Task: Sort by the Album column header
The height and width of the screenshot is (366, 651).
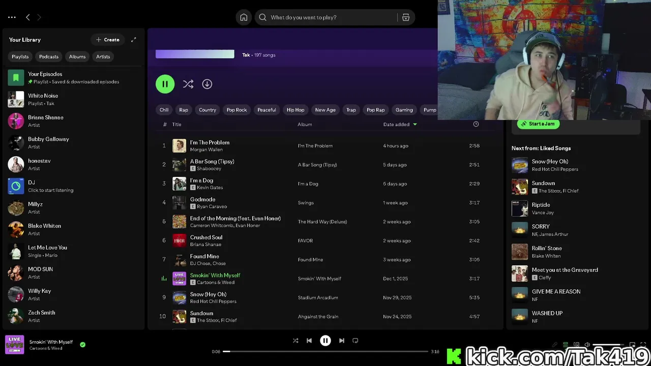Action: [x=305, y=124]
